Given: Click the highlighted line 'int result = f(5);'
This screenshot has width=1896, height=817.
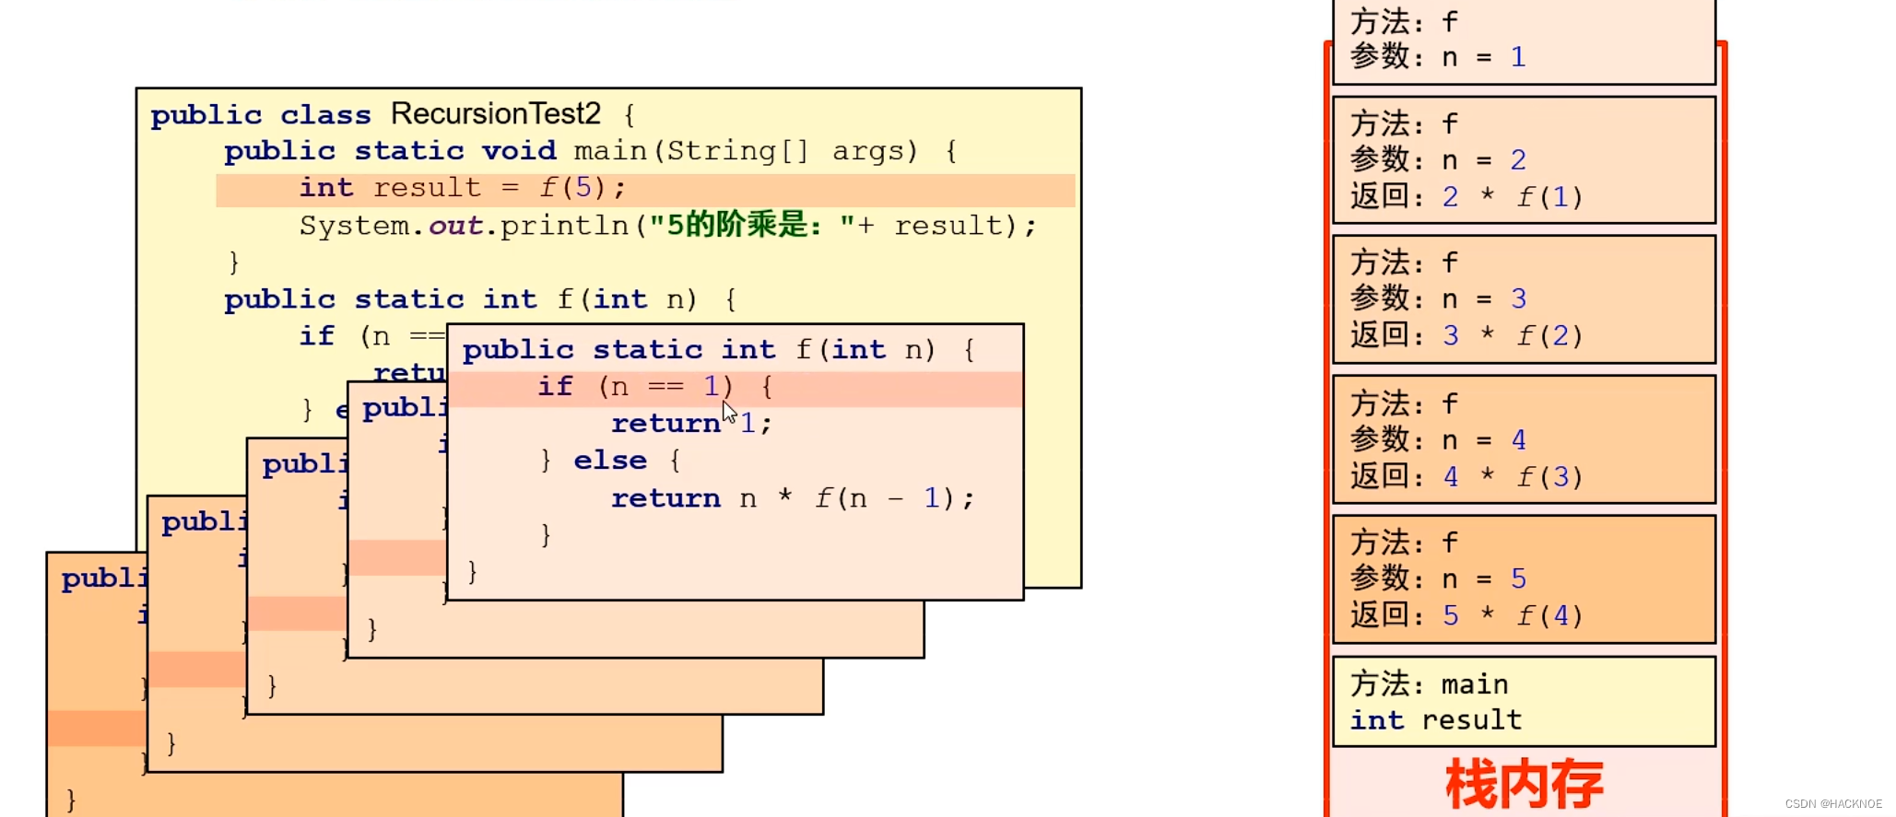Looking at the screenshot, I should [x=645, y=189].
